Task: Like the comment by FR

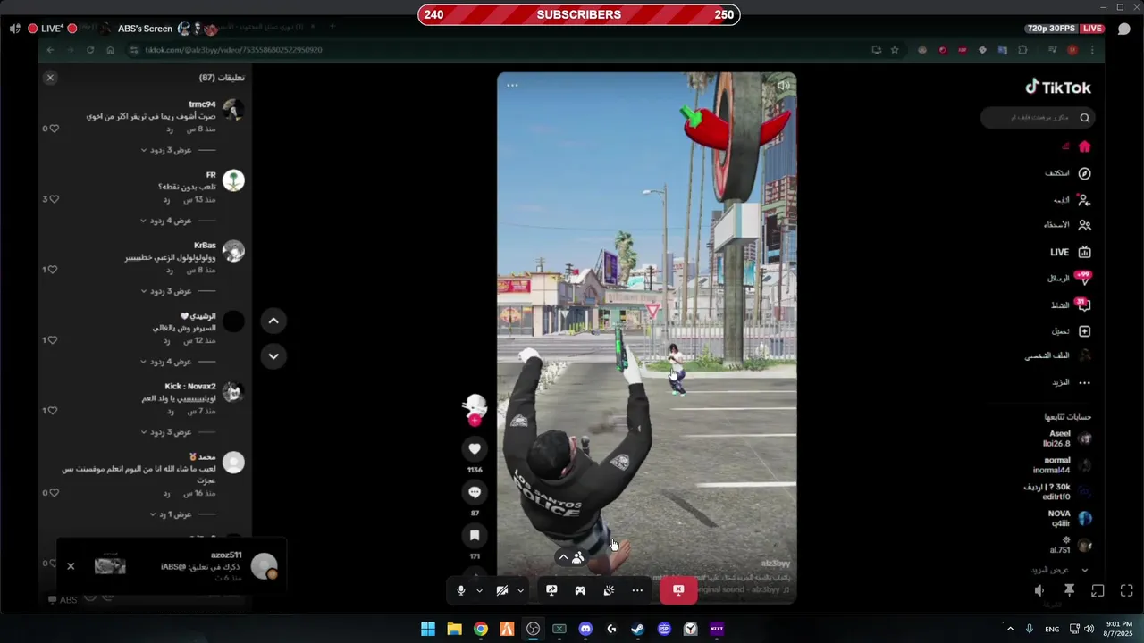Action: pos(54,199)
